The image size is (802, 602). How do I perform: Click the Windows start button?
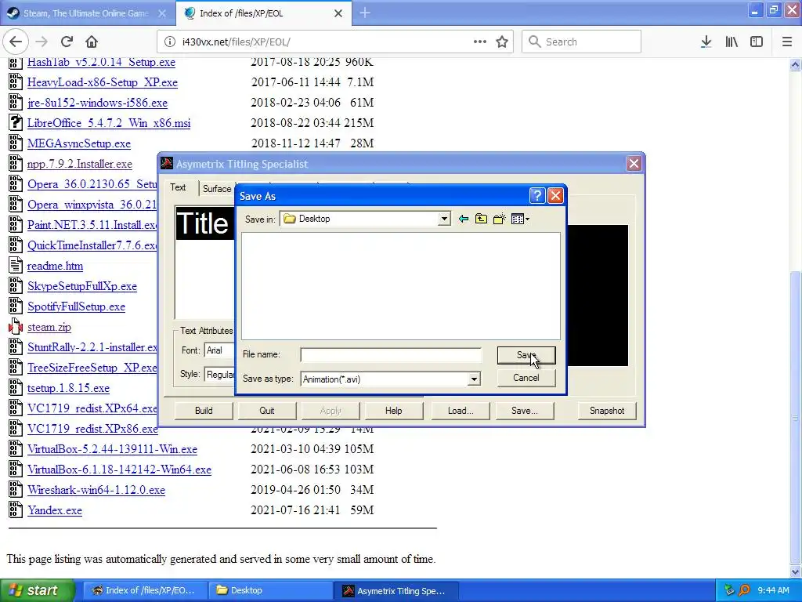point(37,590)
